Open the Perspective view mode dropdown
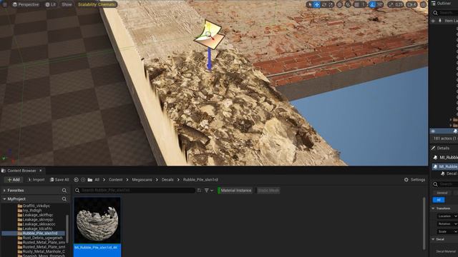 (x=26, y=4)
